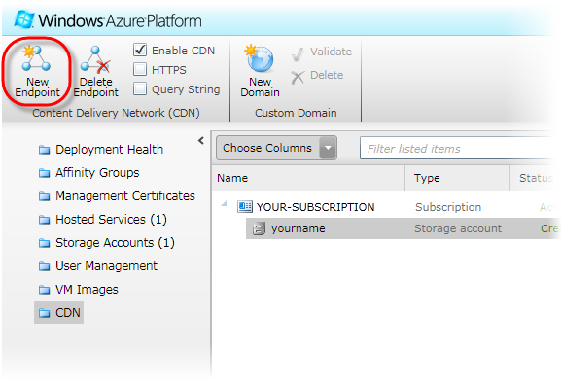Click the Delete Endpoint icon
562x383 pixels.
[95, 59]
